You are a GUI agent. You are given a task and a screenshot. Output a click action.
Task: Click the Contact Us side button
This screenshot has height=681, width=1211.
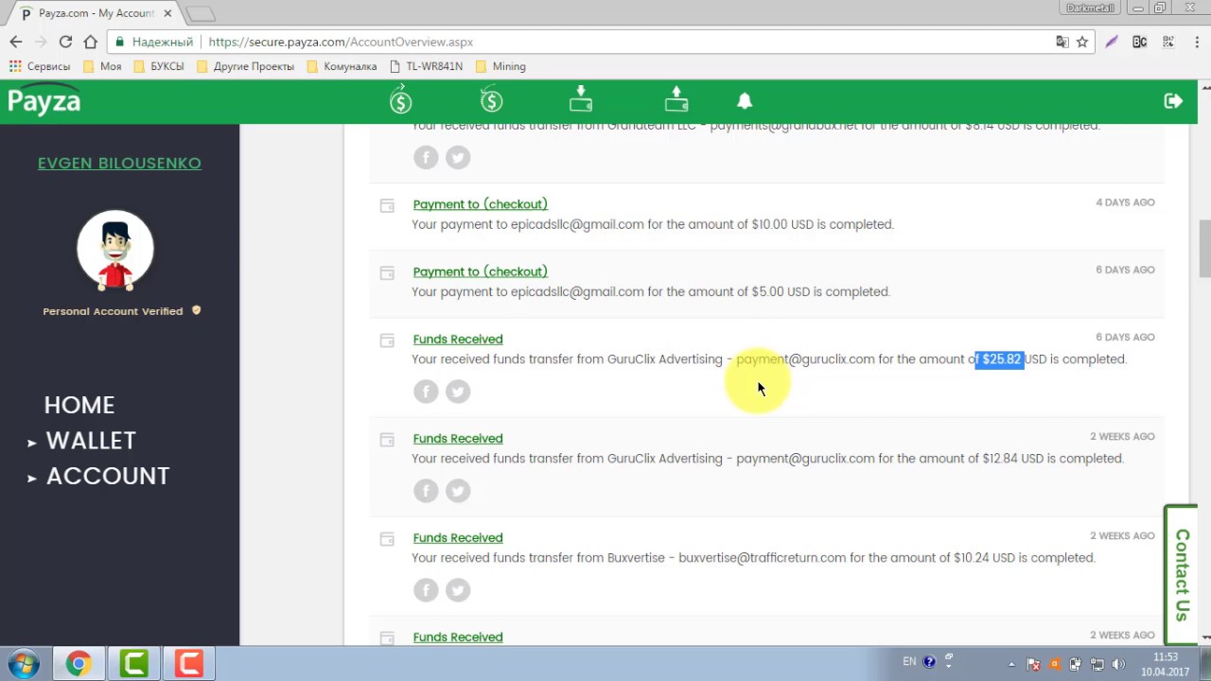pos(1181,575)
